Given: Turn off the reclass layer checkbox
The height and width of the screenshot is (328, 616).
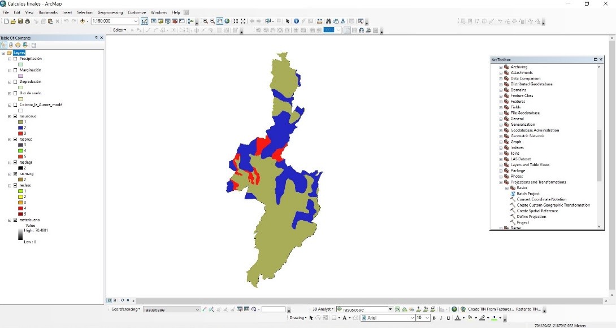Looking at the screenshot, I should pyautogui.click(x=15, y=185).
